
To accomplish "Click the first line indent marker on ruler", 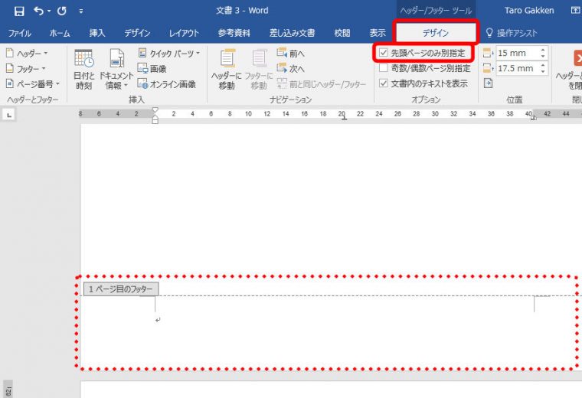I will tap(155, 110).
